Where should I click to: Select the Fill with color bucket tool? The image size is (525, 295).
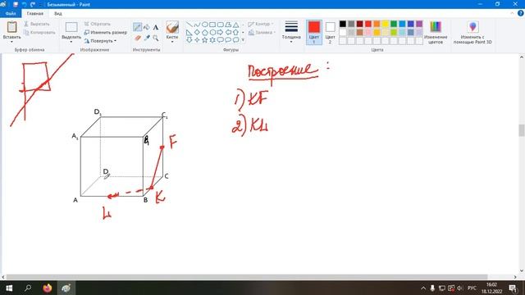[x=147, y=27]
